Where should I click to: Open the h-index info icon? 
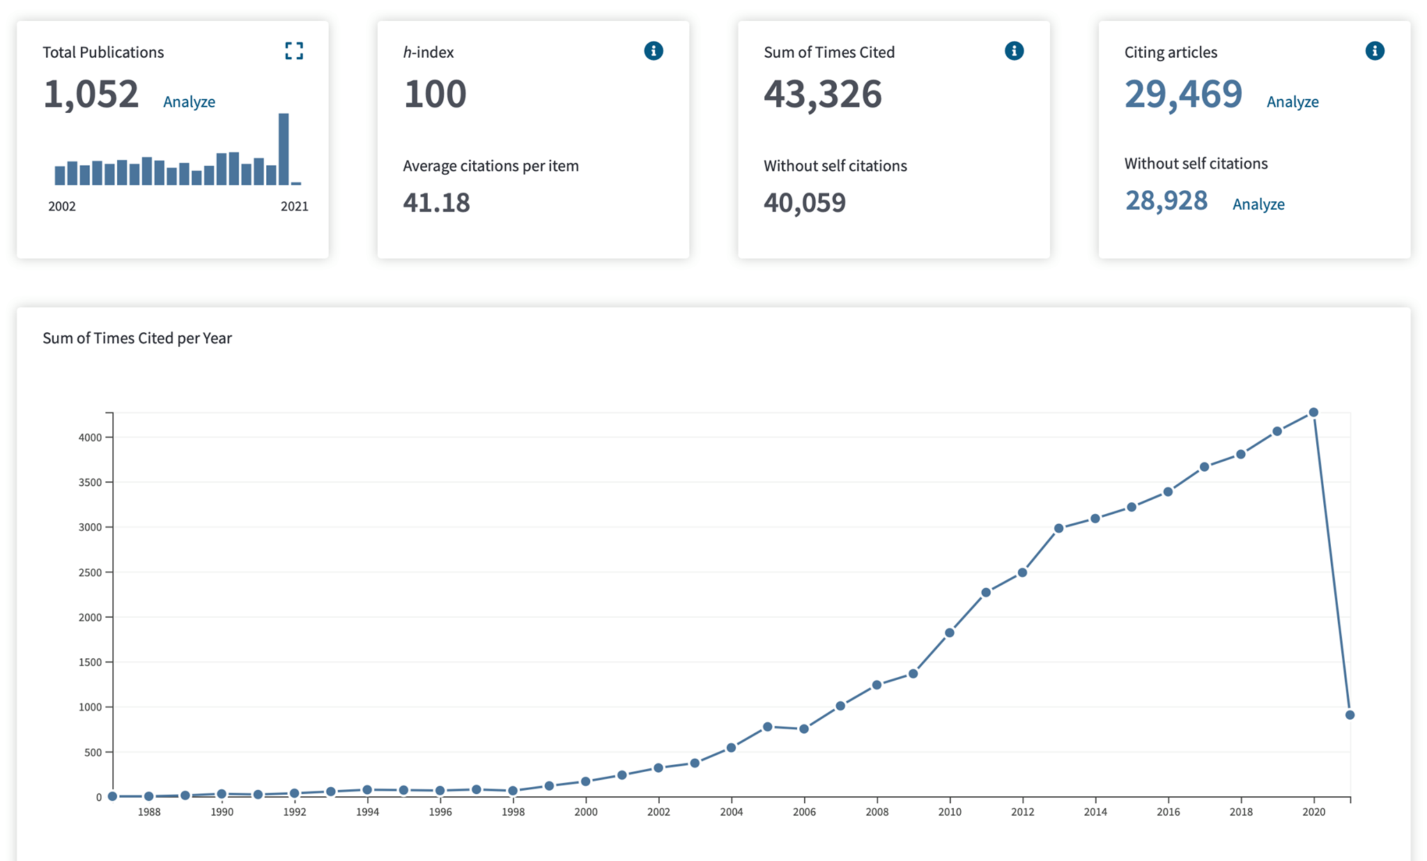coord(654,51)
